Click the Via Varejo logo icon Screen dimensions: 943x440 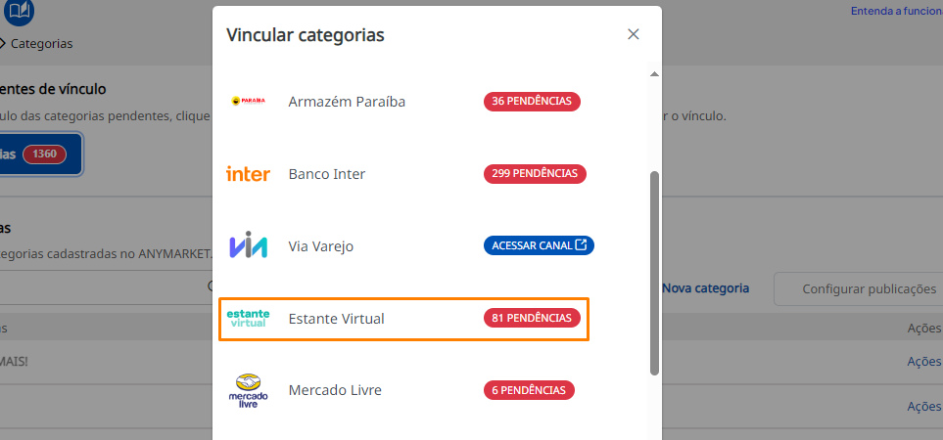tap(248, 246)
